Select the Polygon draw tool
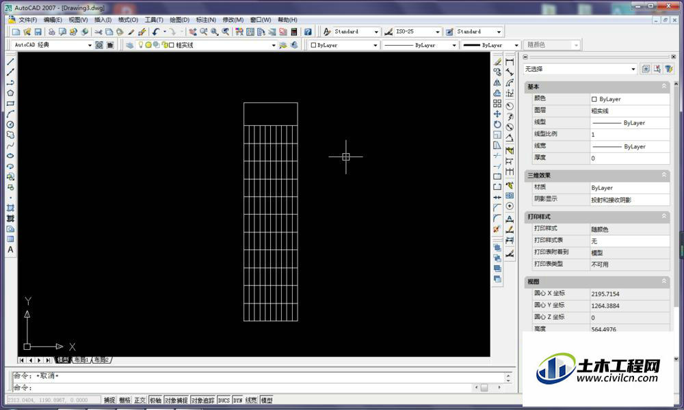 pyautogui.click(x=10, y=93)
